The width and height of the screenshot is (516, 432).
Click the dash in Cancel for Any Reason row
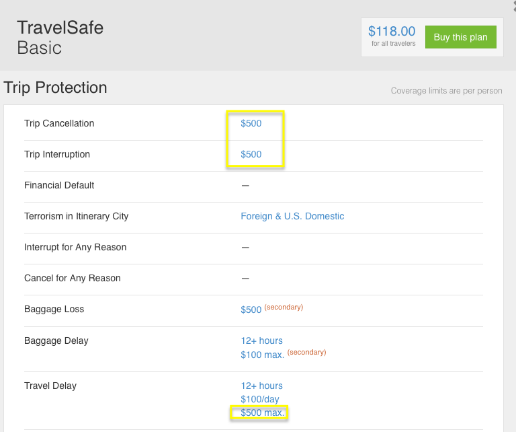tap(245, 279)
